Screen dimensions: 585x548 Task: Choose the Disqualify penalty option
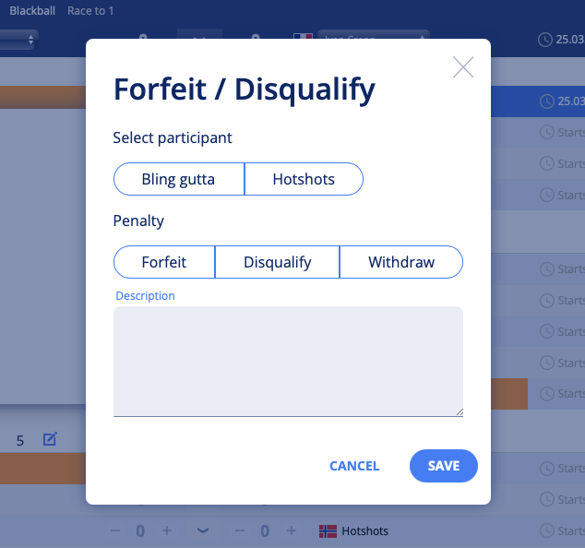coord(277,262)
